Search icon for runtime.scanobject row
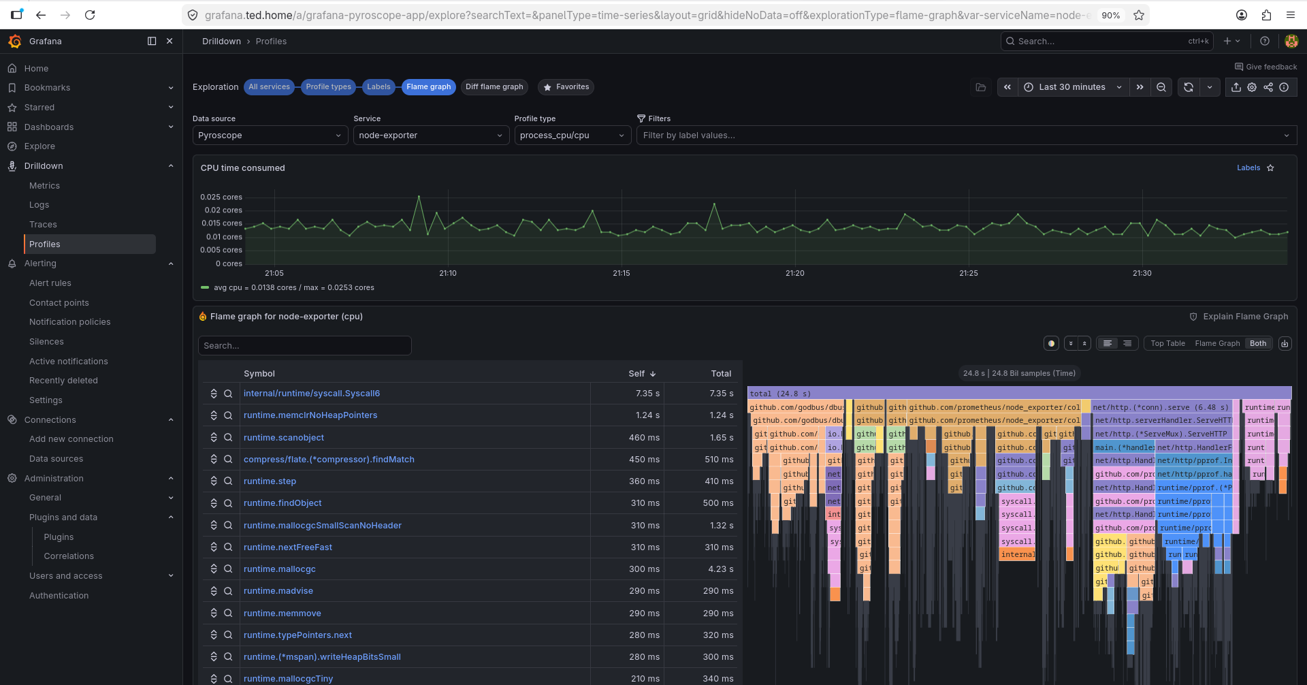 pos(229,438)
